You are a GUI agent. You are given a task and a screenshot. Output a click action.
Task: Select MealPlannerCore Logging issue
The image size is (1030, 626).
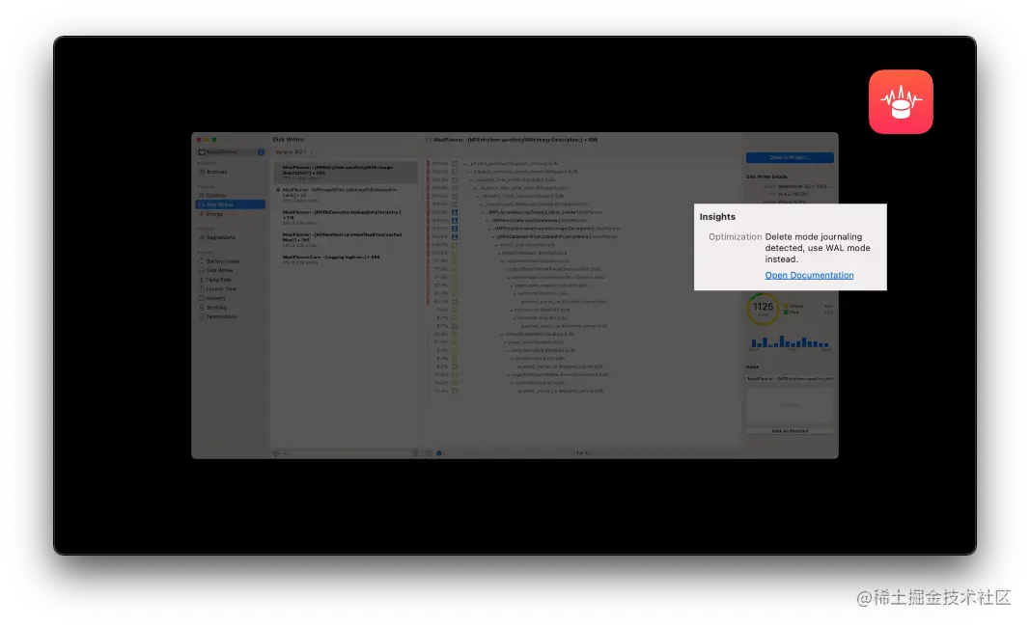click(346, 259)
